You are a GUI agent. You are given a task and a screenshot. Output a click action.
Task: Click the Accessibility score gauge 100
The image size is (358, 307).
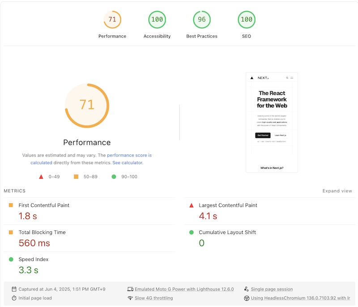pos(157,20)
